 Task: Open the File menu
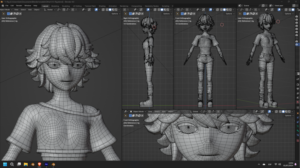click(x=7, y=6)
